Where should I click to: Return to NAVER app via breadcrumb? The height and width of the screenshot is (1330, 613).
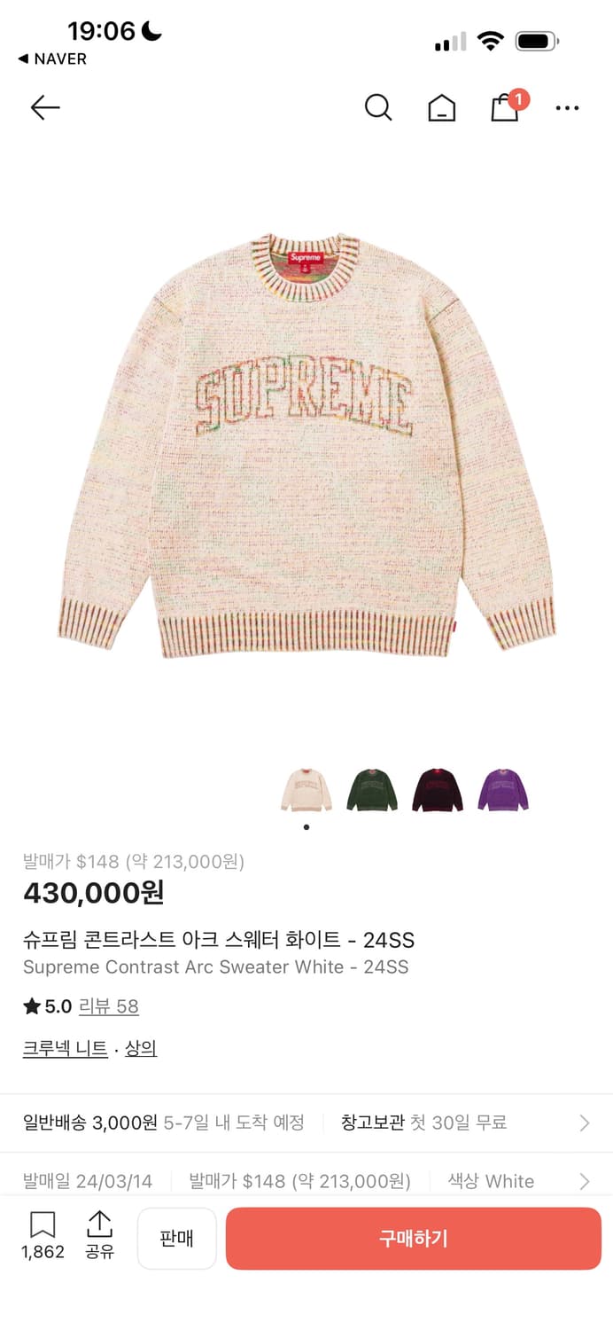click(52, 59)
